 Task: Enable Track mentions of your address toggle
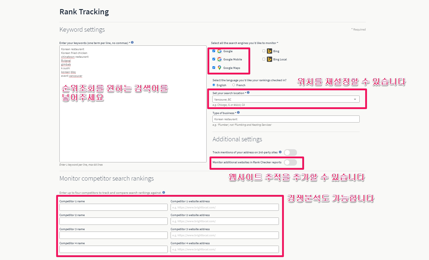[x=290, y=152]
